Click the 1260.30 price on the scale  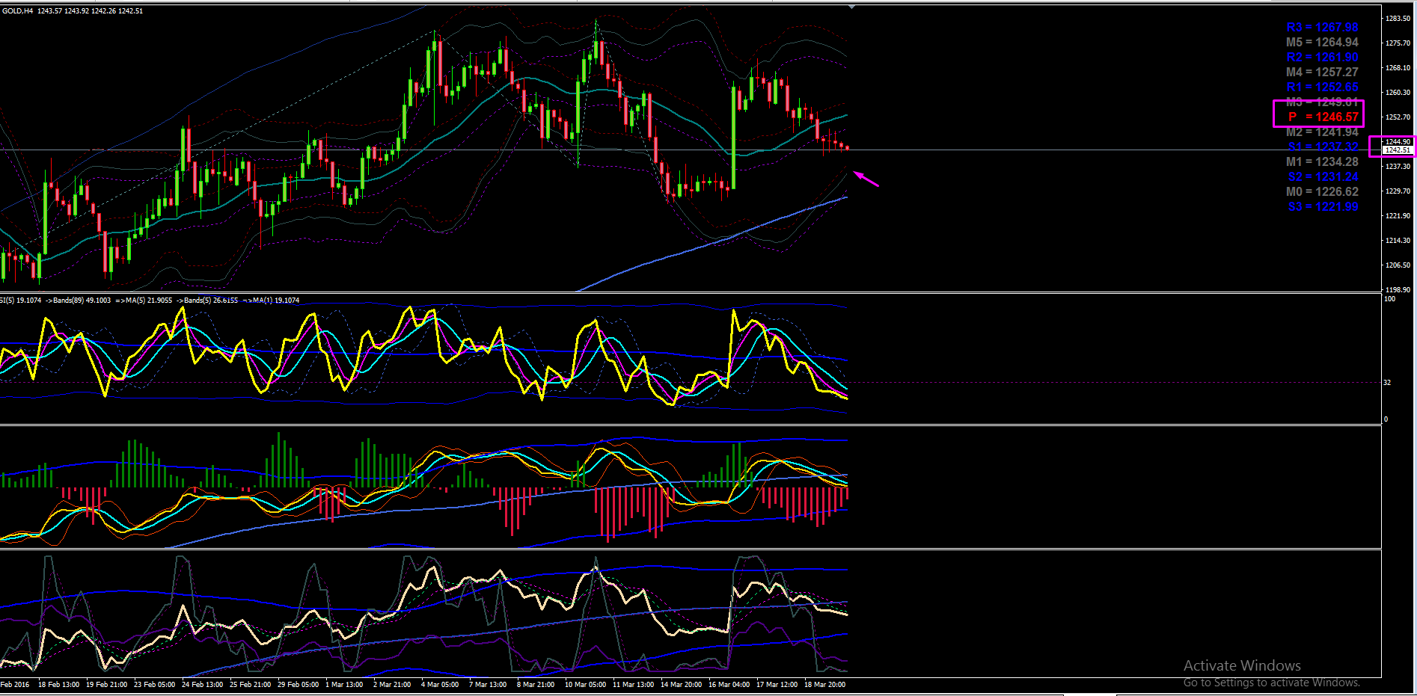click(x=1398, y=93)
